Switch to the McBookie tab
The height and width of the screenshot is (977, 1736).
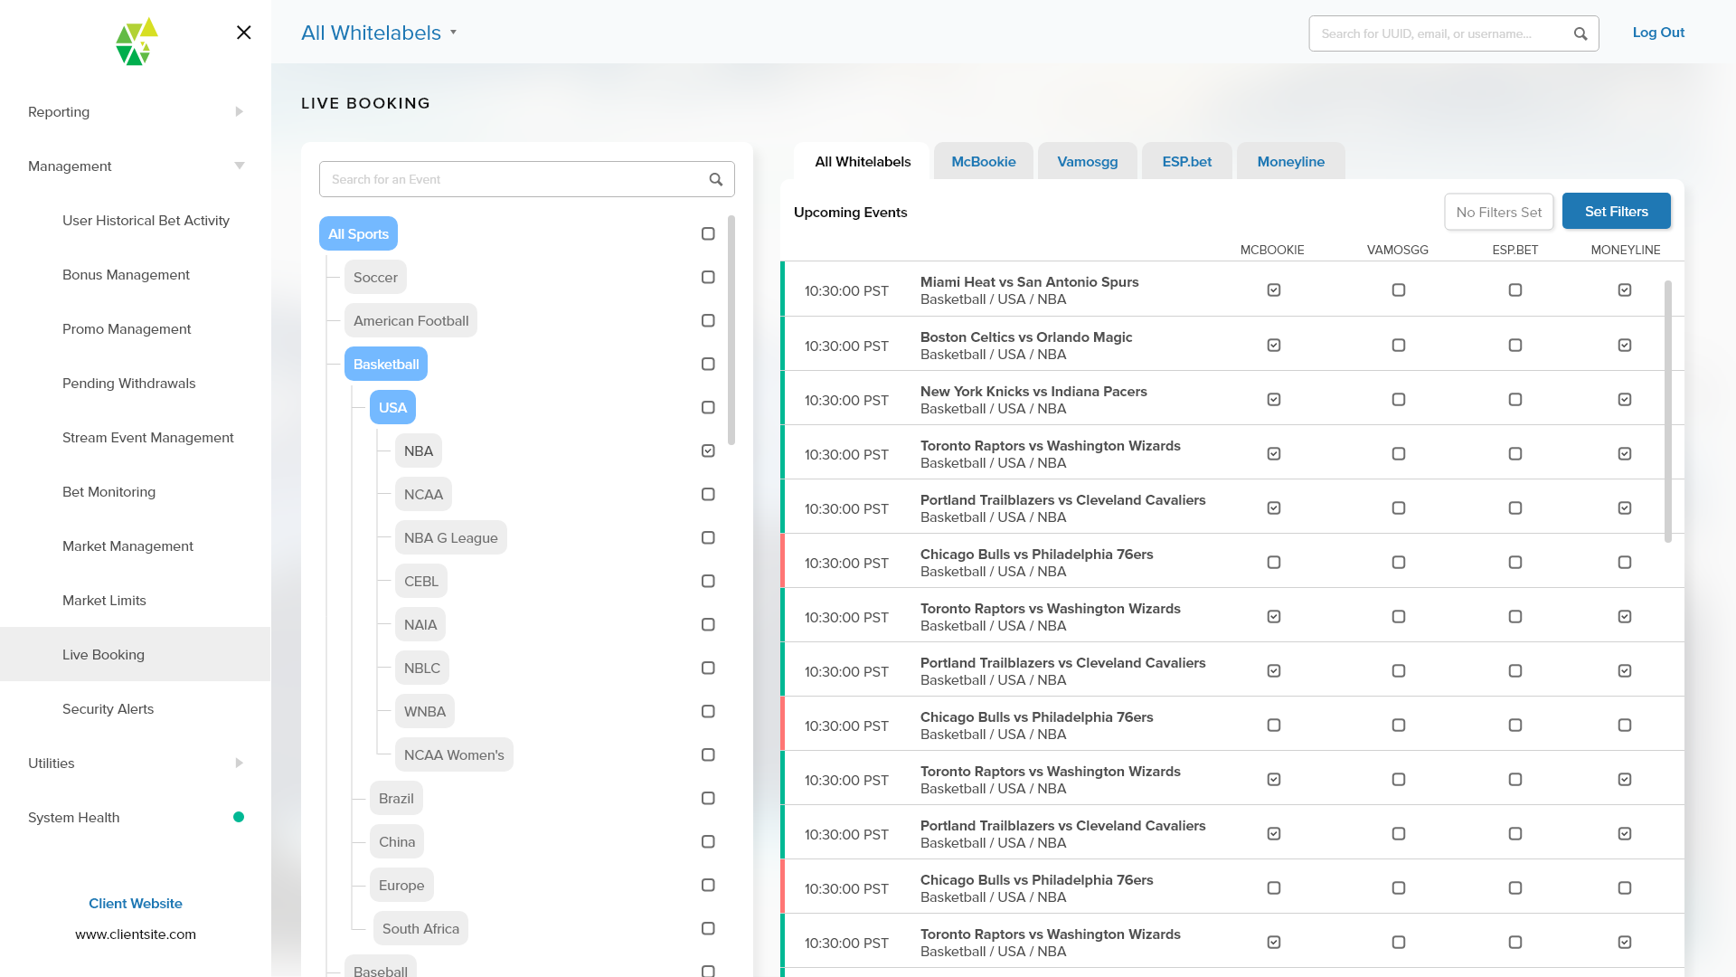pyautogui.click(x=983, y=161)
